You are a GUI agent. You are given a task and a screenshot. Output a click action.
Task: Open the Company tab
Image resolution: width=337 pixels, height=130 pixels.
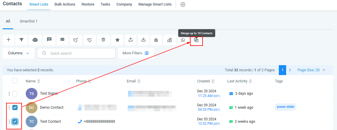(x=124, y=4)
